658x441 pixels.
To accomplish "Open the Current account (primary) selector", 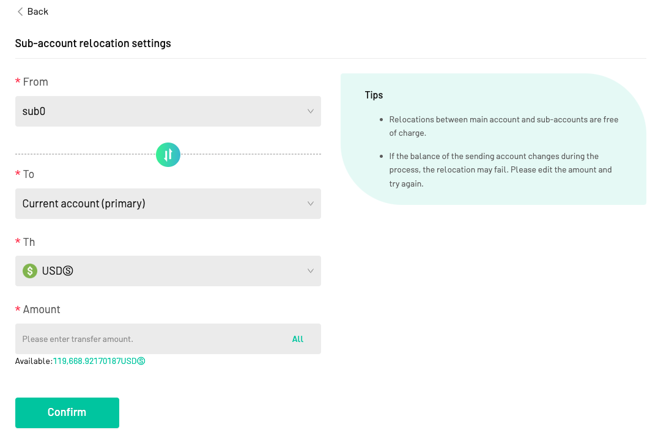I will click(x=168, y=204).
